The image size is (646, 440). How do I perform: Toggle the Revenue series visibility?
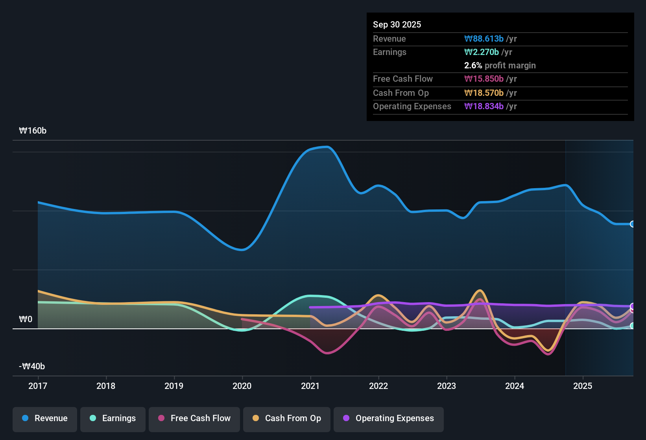pos(44,419)
